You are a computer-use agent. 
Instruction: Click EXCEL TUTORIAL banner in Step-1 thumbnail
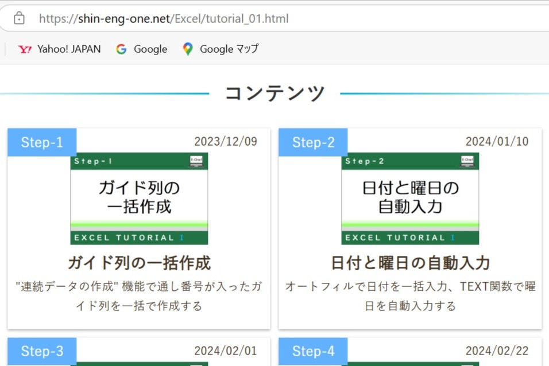pyautogui.click(x=139, y=237)
